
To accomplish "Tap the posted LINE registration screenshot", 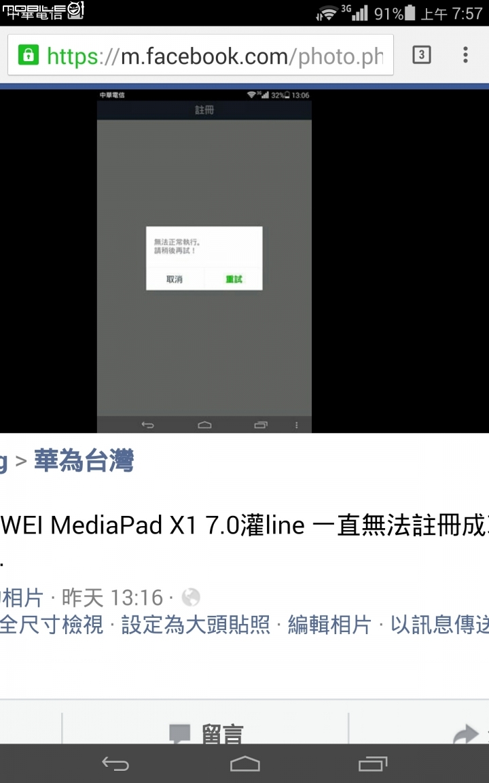I will point(204,261).
